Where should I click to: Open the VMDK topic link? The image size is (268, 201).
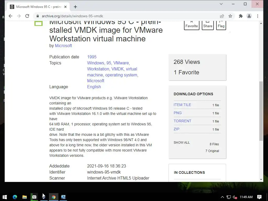pyautogui.click(x=118, y=69)
